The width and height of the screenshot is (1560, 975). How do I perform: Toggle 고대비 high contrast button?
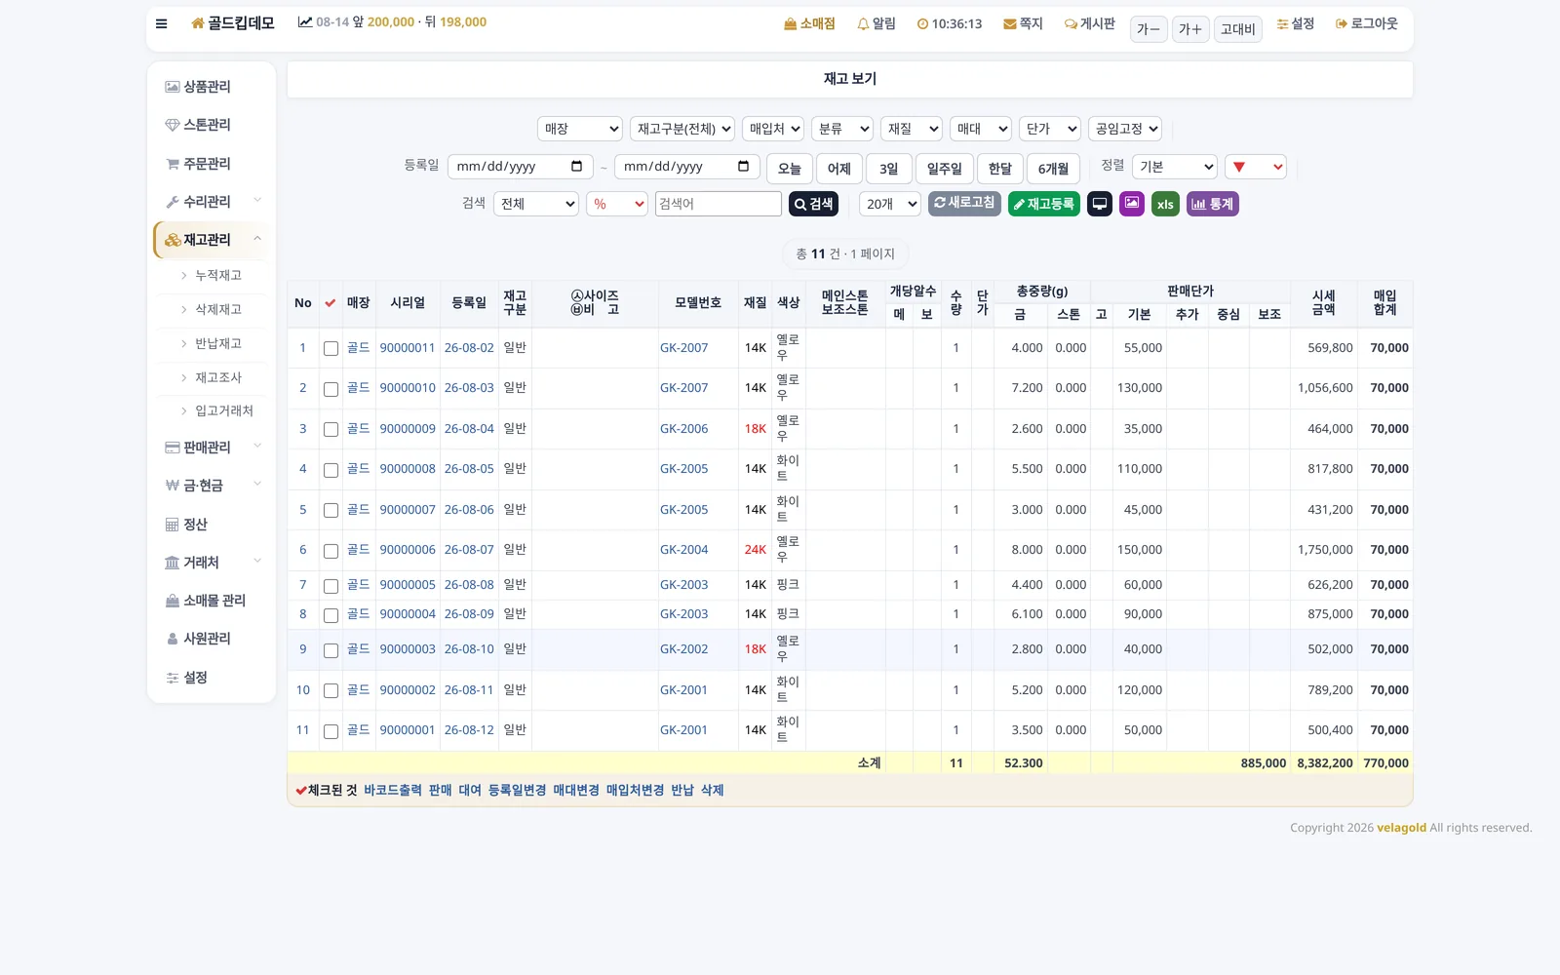(1238, 29)
